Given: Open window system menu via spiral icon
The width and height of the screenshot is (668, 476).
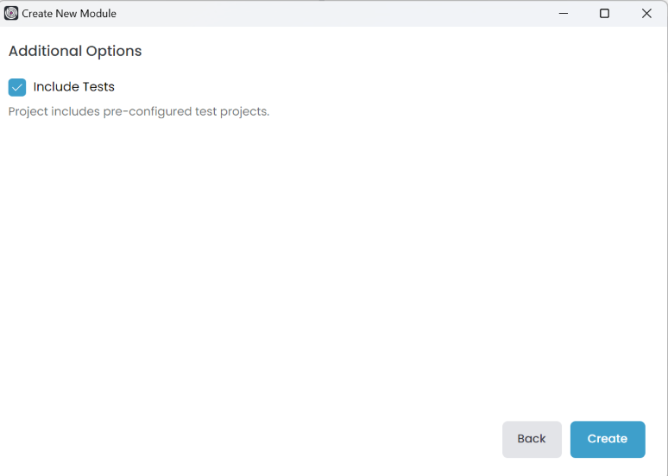Looking at the screenshot, I should [11, 13].
